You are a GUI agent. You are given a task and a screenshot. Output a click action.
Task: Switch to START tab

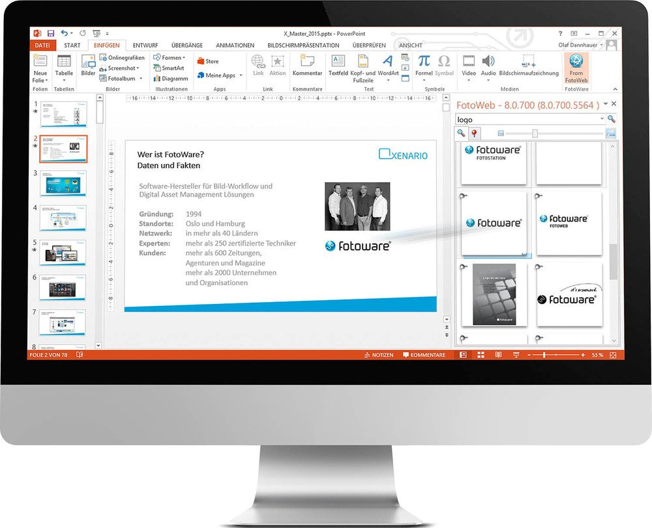tap(72, 45)
